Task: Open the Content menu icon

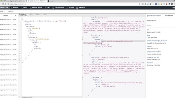Action: coord(12,8)
